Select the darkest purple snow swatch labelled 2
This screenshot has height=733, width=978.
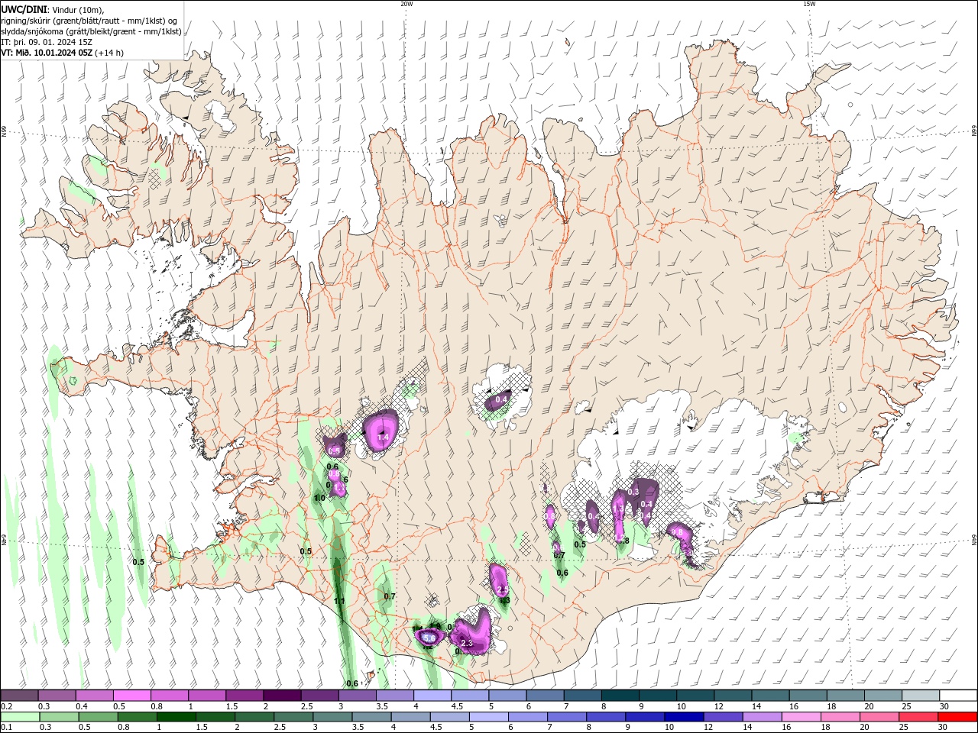point(282,696)
